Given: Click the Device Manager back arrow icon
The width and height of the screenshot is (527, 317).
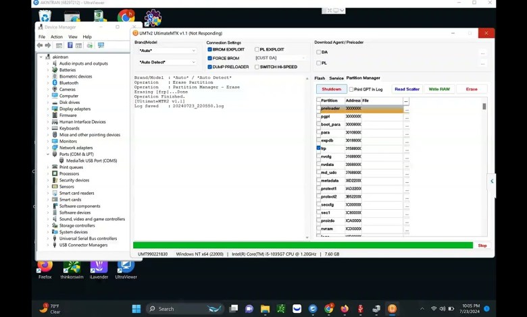Looking at the screenshot, I should point(40,45).
